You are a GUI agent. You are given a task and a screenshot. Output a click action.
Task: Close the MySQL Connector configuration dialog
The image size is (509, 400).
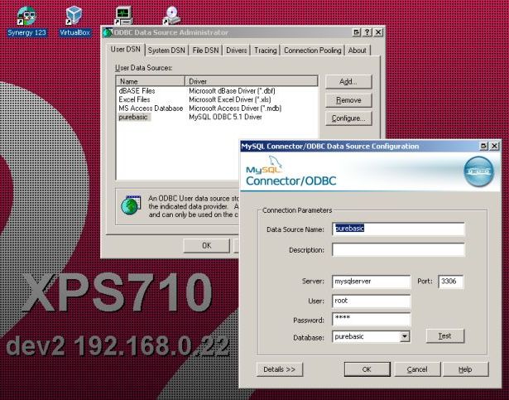494,147
